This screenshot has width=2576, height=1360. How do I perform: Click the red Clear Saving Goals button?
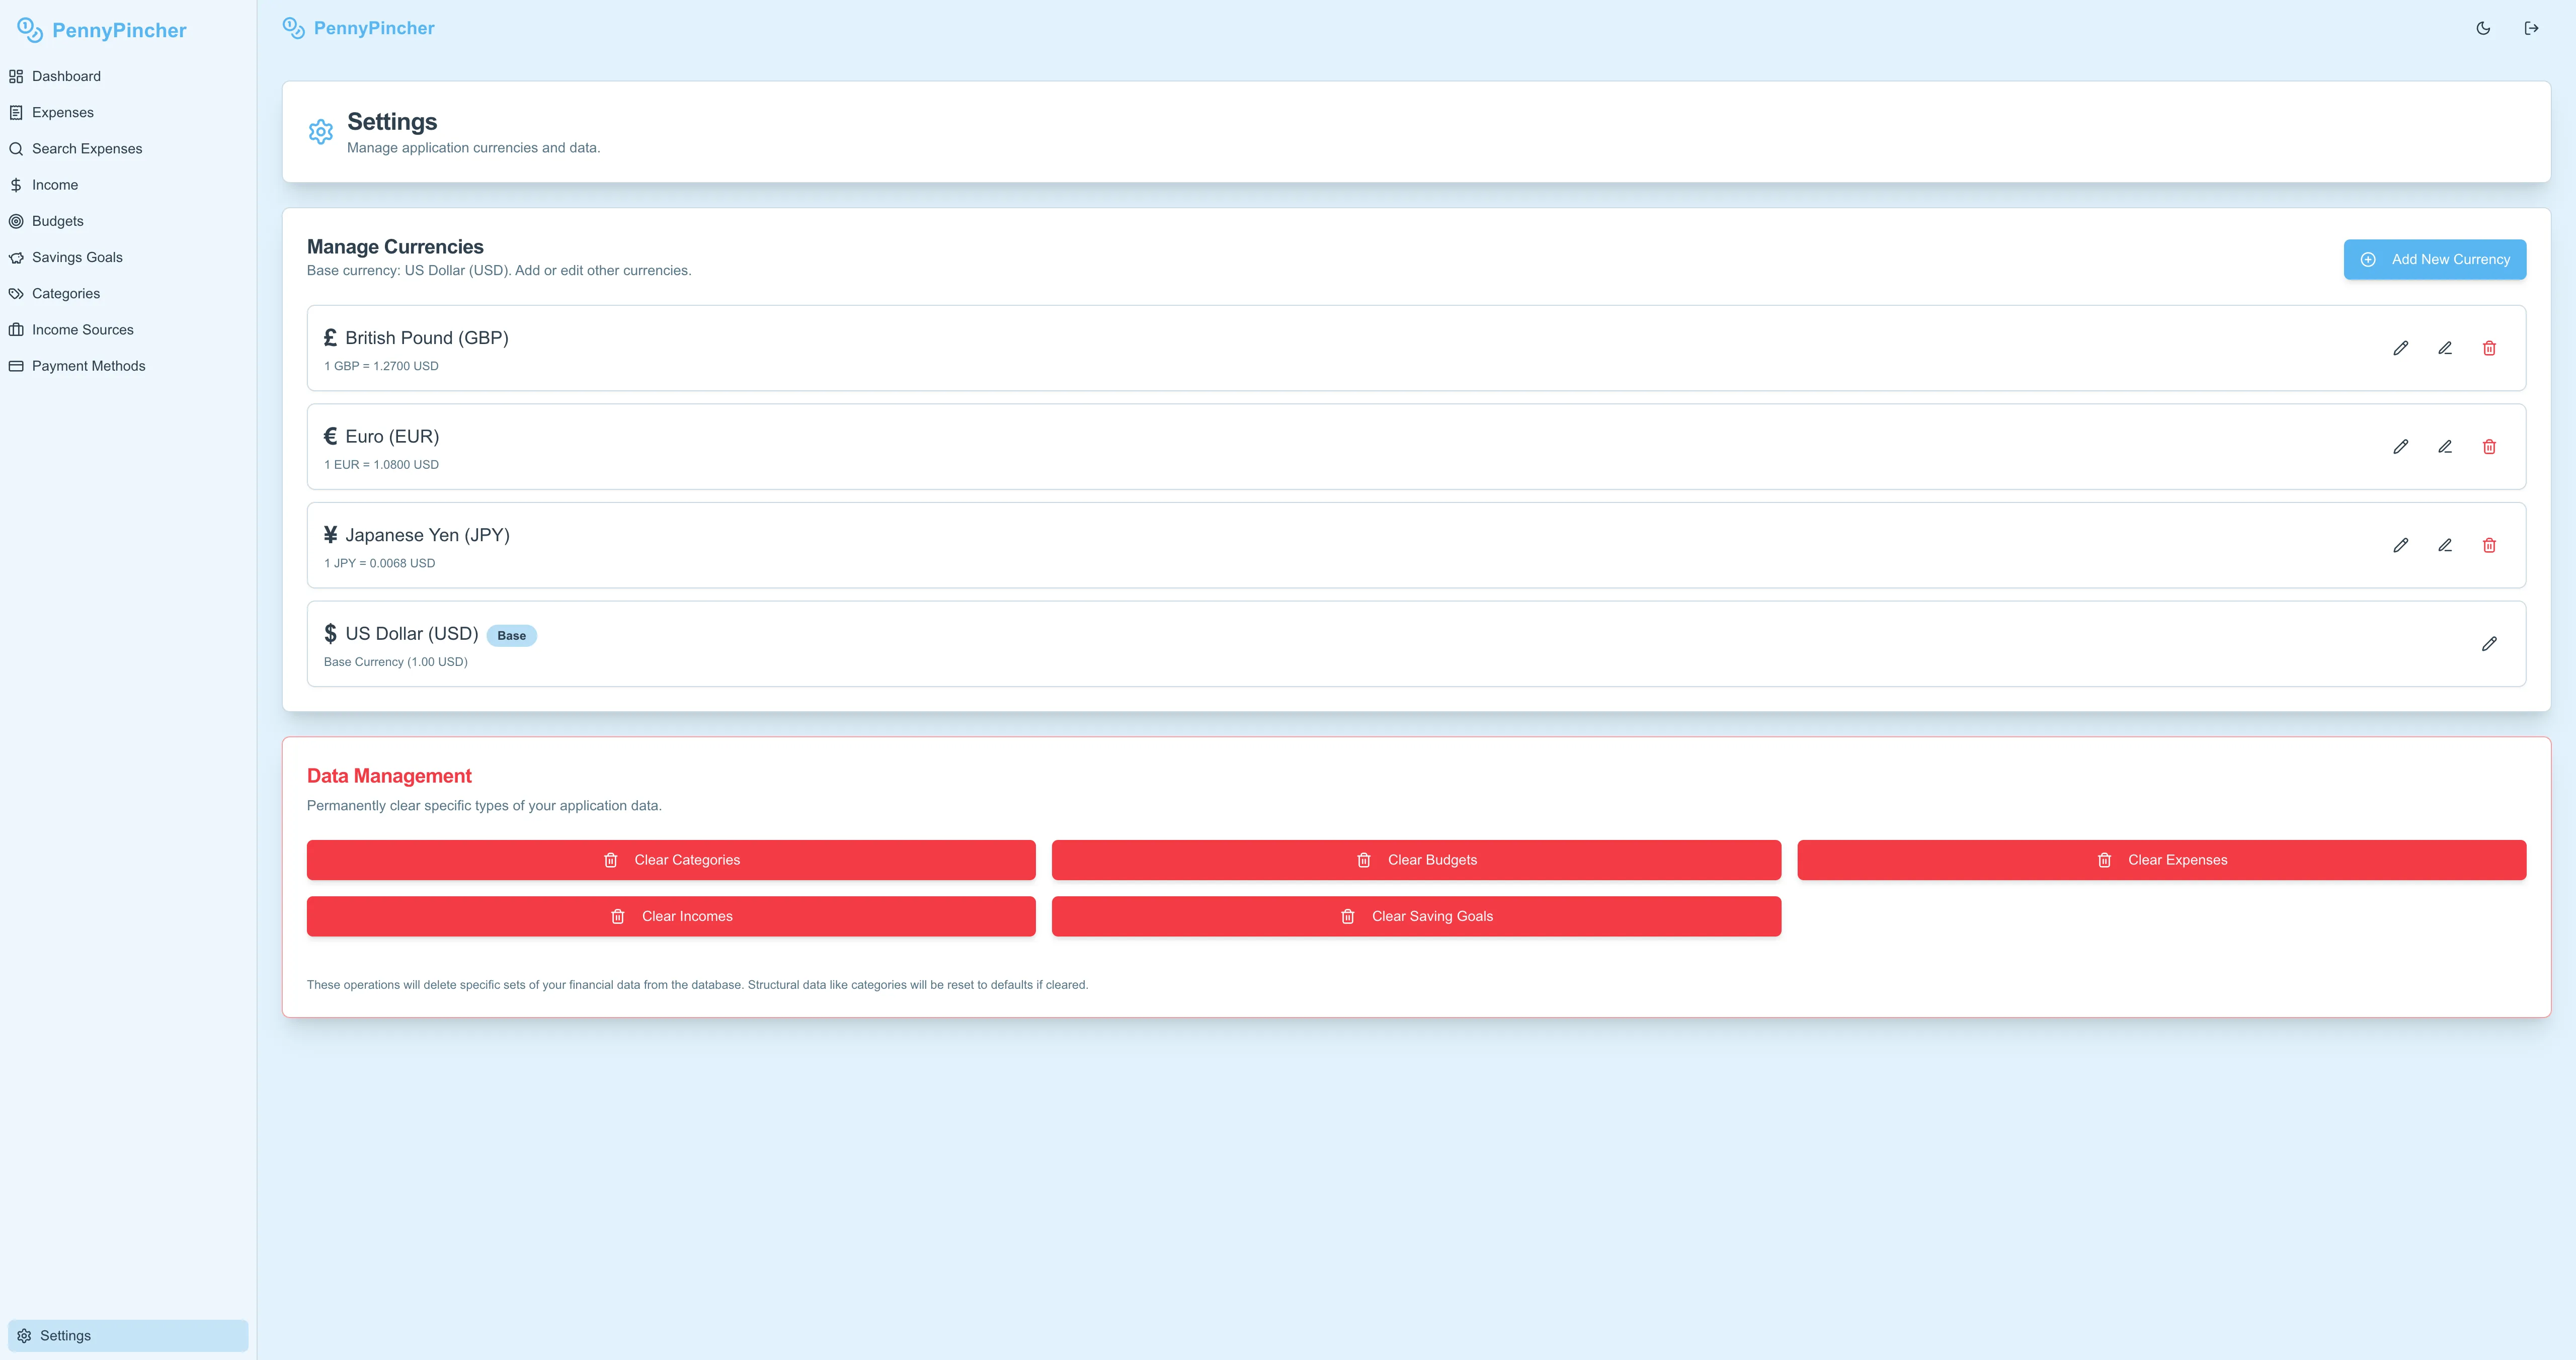click(1416, 916)
